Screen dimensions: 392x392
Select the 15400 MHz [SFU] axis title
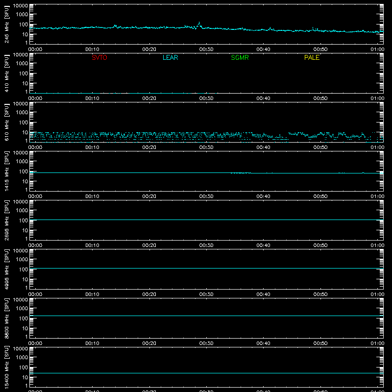(6, 367)
